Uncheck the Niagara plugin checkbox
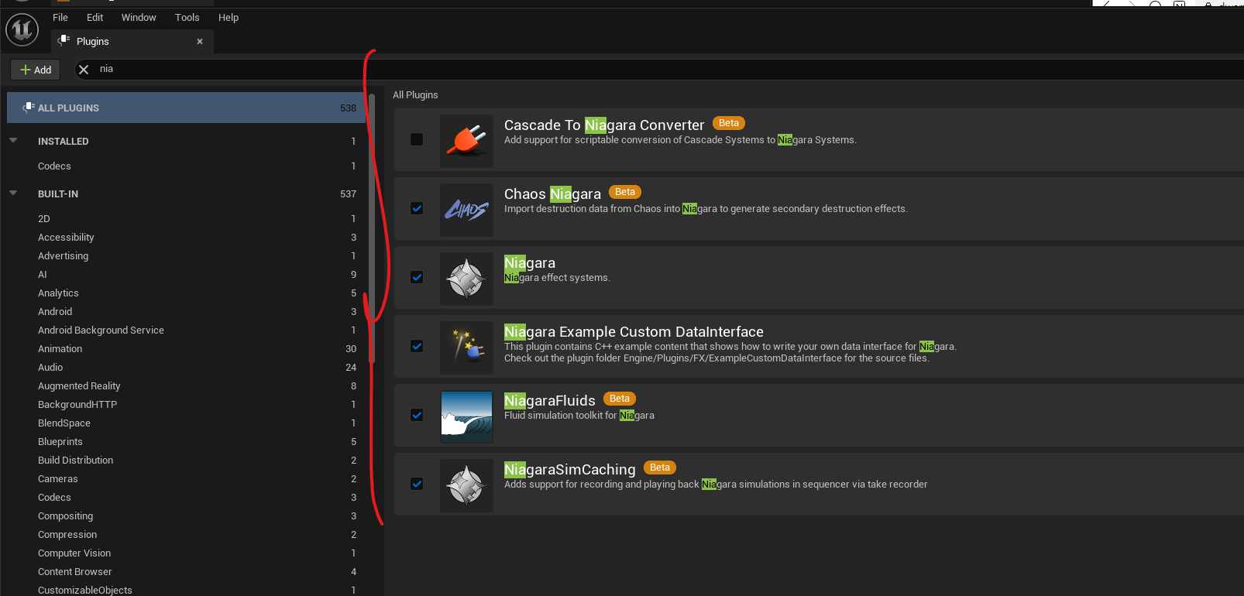The width and height of the screenshot is (1244, 596). [x=417, y=277]
